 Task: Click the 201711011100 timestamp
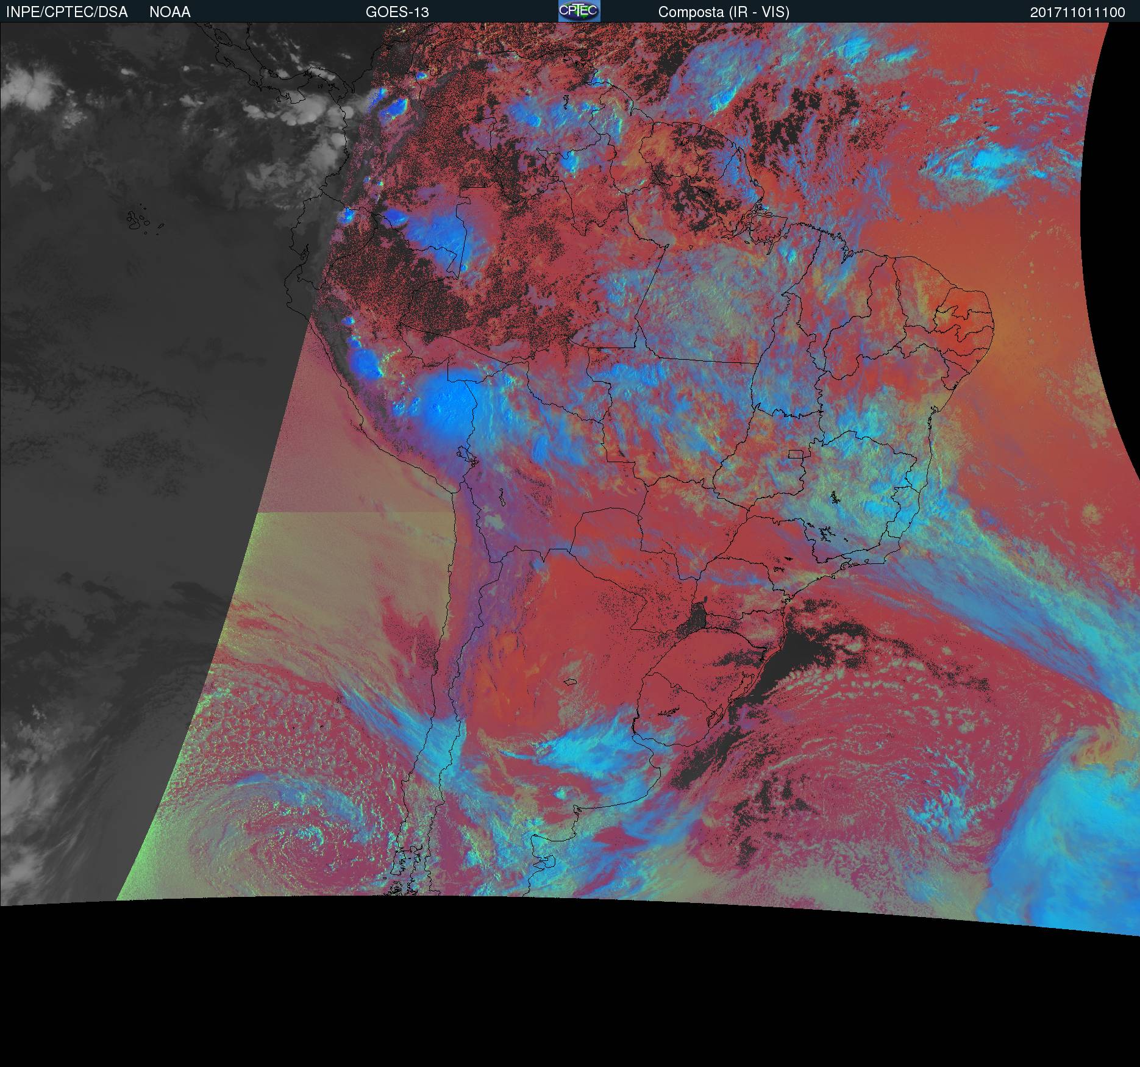coord(1078,12)
